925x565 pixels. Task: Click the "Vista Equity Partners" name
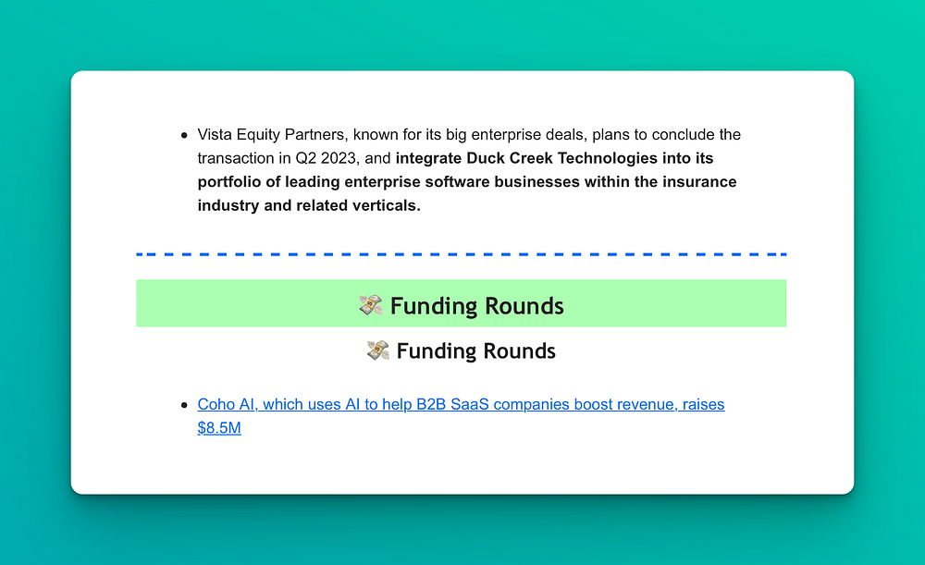(x=271, y=134)
